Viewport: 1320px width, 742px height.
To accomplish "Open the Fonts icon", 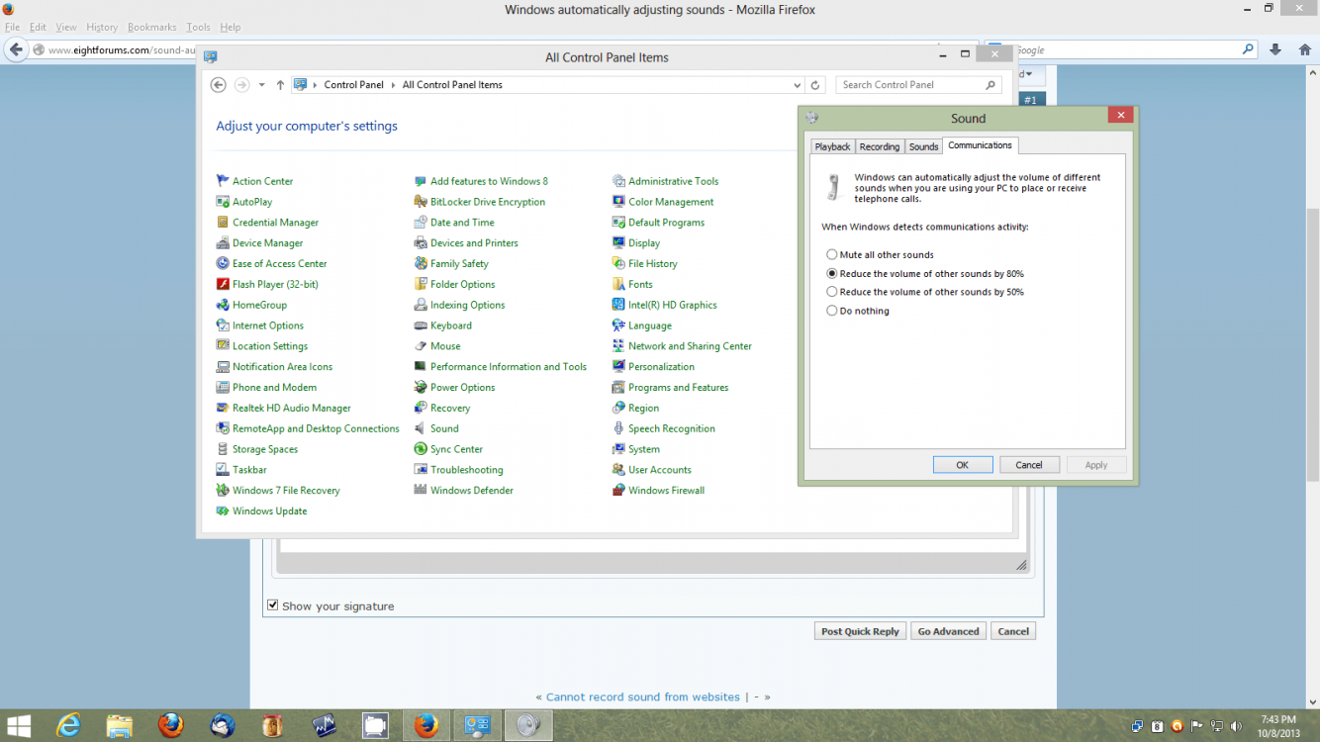I will (x=618, y=284).
